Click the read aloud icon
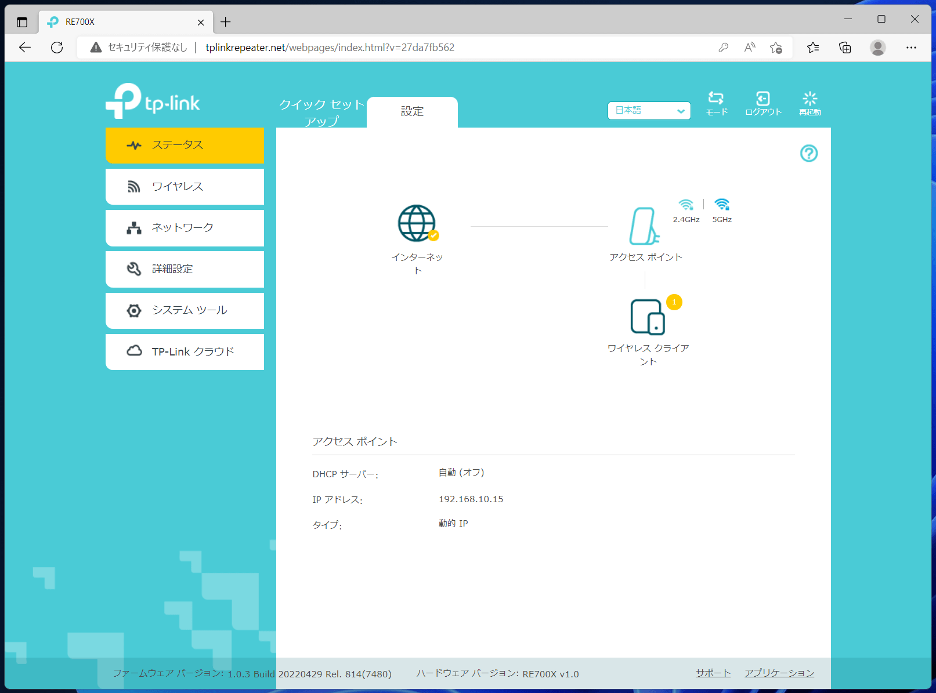Image resolution: width=936 pixels, height=693 pixels. point(750,48)
